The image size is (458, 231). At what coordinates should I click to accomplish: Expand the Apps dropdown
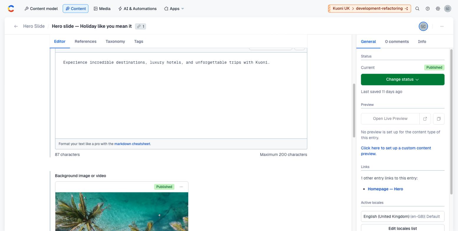(x=174, y=9)
